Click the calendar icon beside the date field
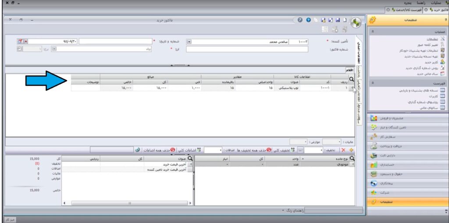 coord(20,42)
